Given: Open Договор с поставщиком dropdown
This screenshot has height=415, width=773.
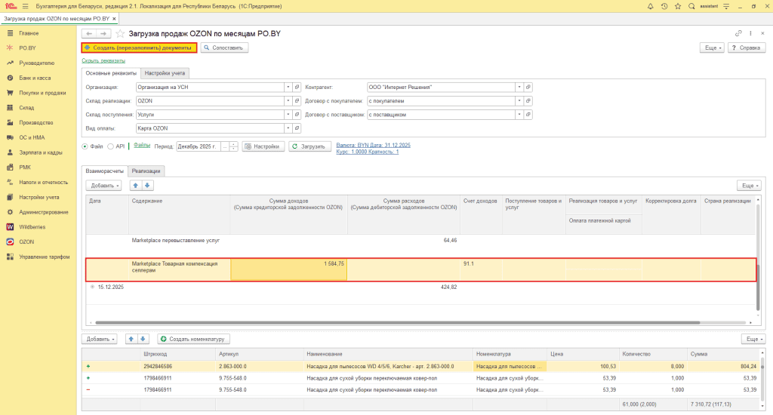Looking at the screenshot, I should pyautogui.click(x=519, y=115).
